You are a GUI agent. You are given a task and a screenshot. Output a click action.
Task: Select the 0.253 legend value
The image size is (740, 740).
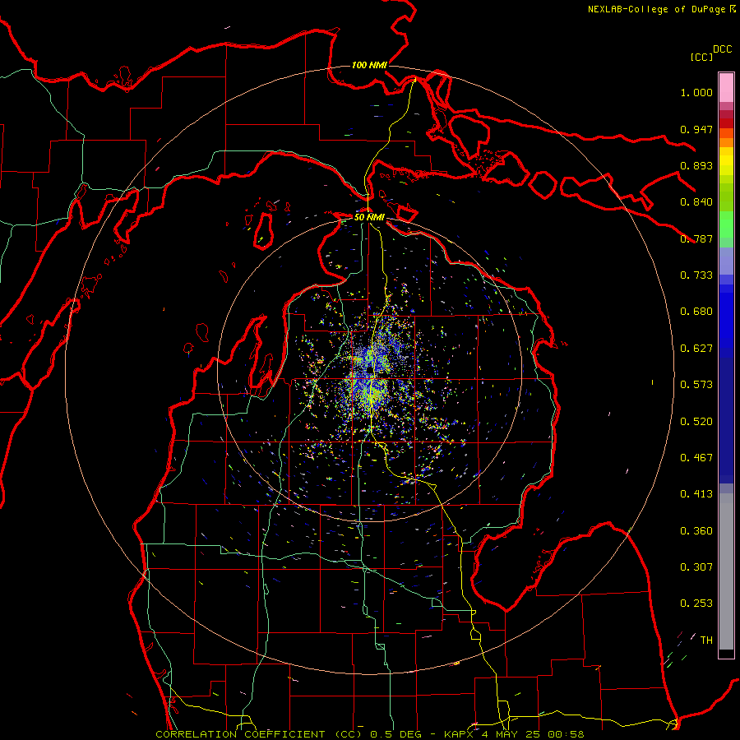tap(696, 604)
